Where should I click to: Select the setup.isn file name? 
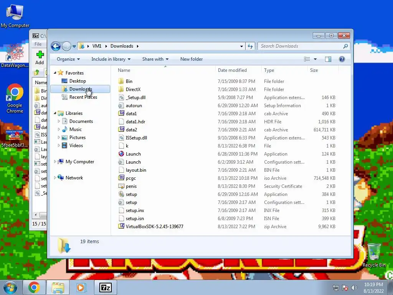tap(135, 219)
